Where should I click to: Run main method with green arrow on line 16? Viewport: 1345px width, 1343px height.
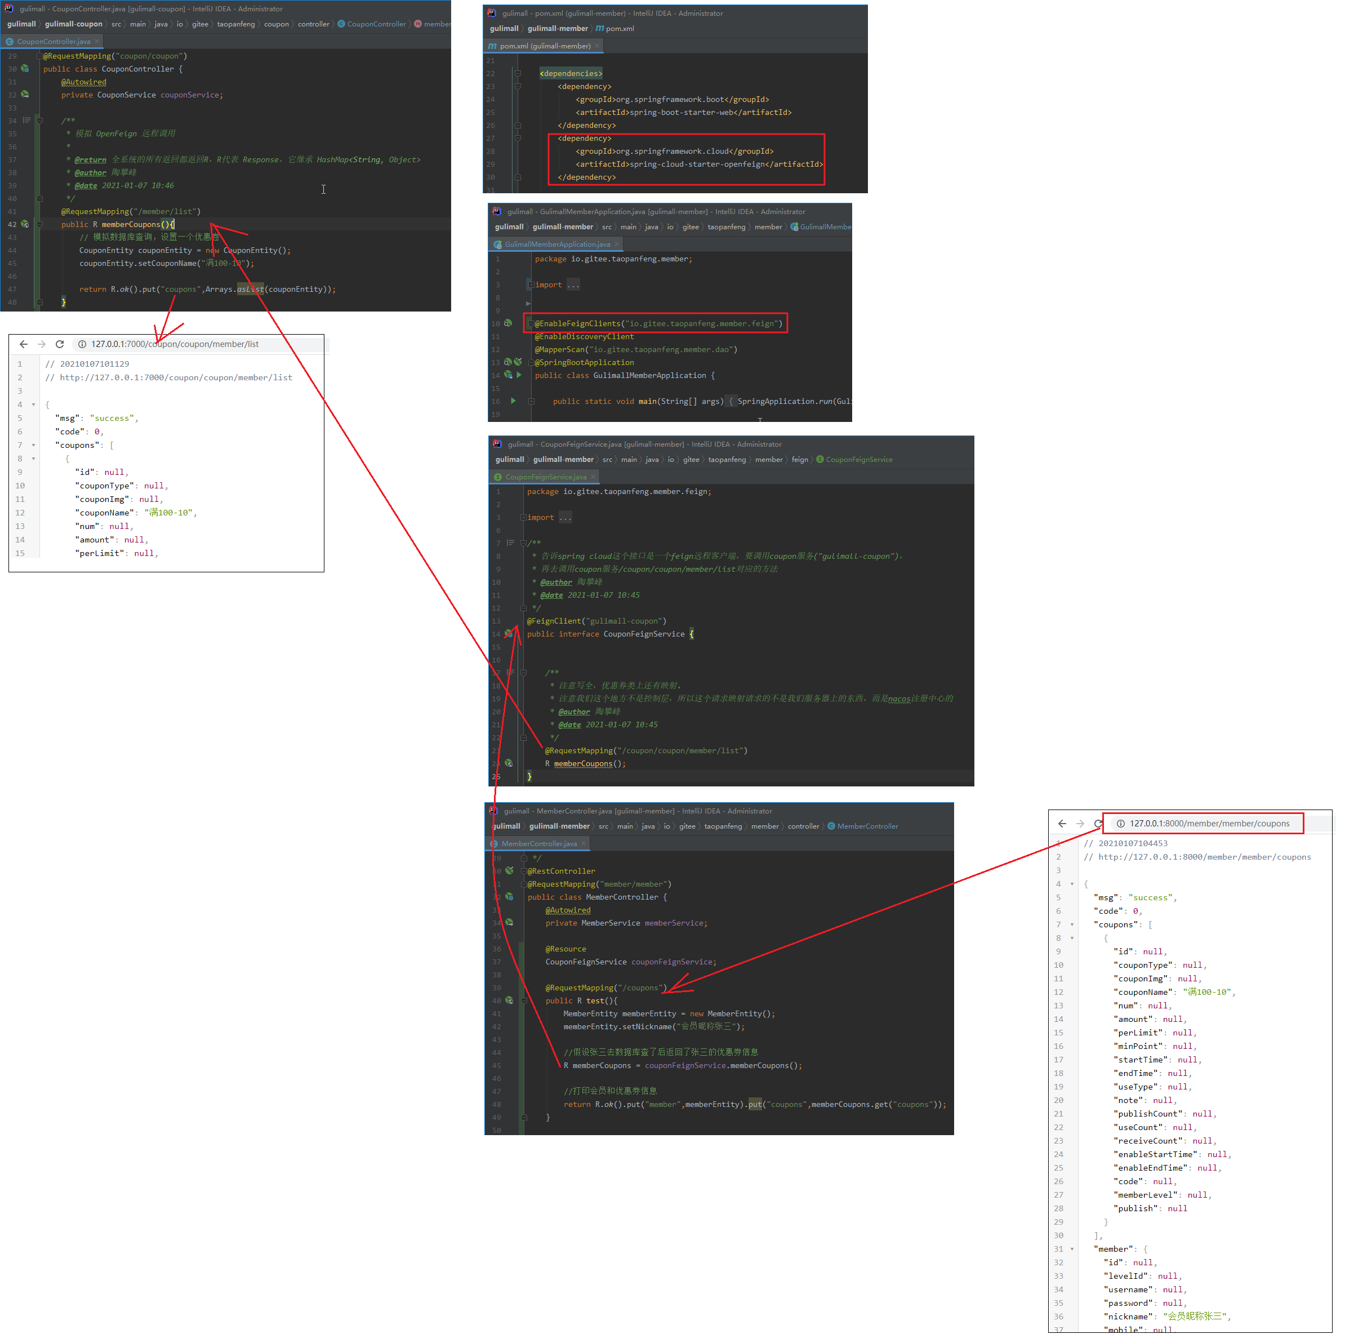pyautogui.click(x=514, y=402)
